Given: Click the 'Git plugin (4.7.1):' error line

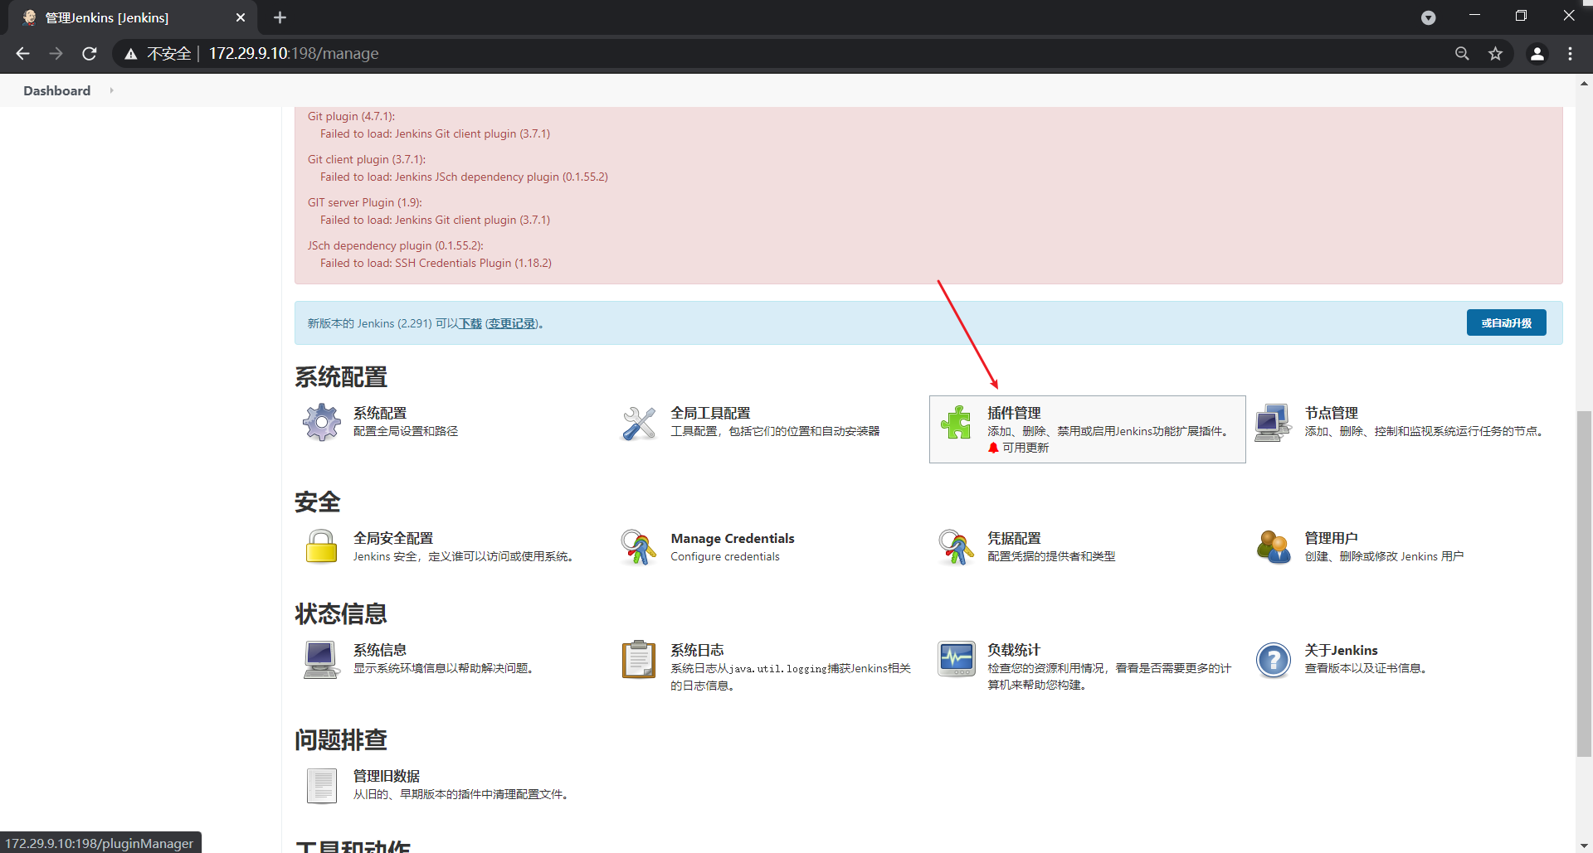Looking at the screenshot, I should click(351, 116).
